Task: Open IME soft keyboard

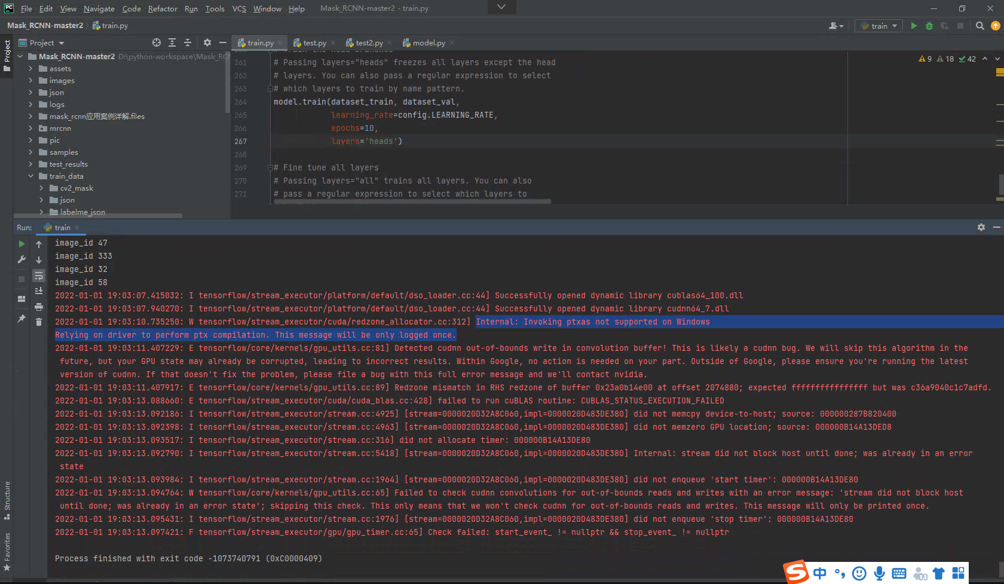Action: [x=899, y=573]
